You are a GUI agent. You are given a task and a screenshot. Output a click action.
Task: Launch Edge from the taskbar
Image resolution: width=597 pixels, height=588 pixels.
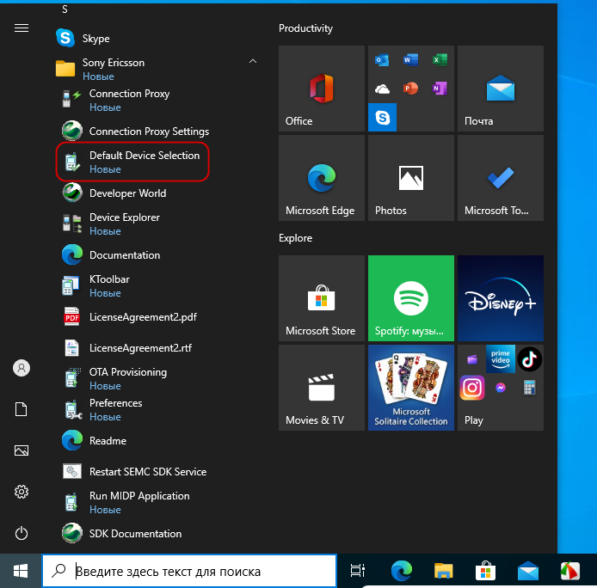(x=402, y=571)
